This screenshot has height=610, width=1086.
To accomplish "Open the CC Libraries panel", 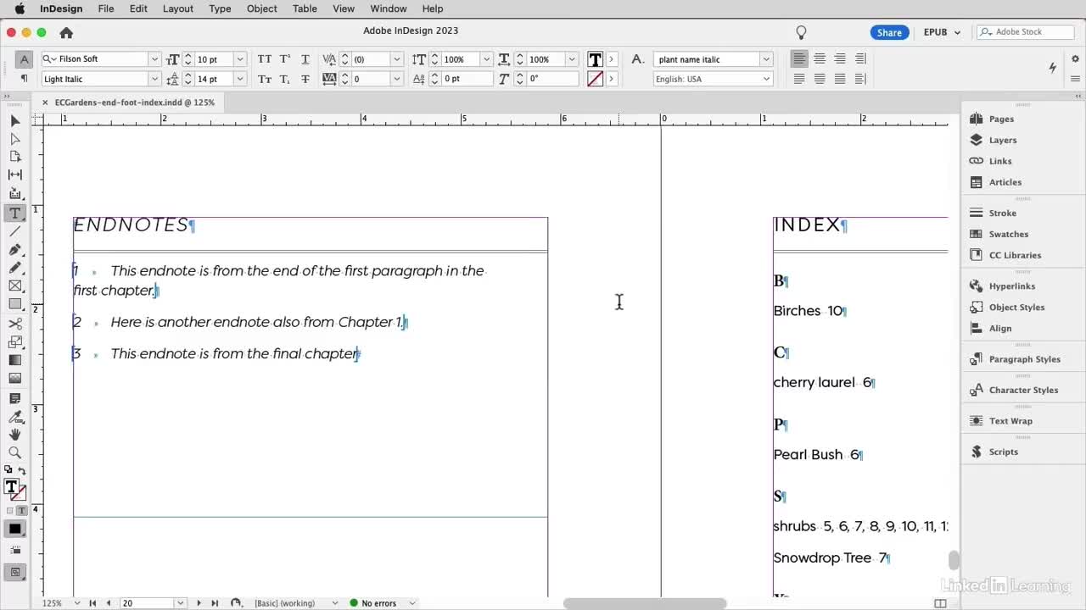I will [x=1005, y=255].
